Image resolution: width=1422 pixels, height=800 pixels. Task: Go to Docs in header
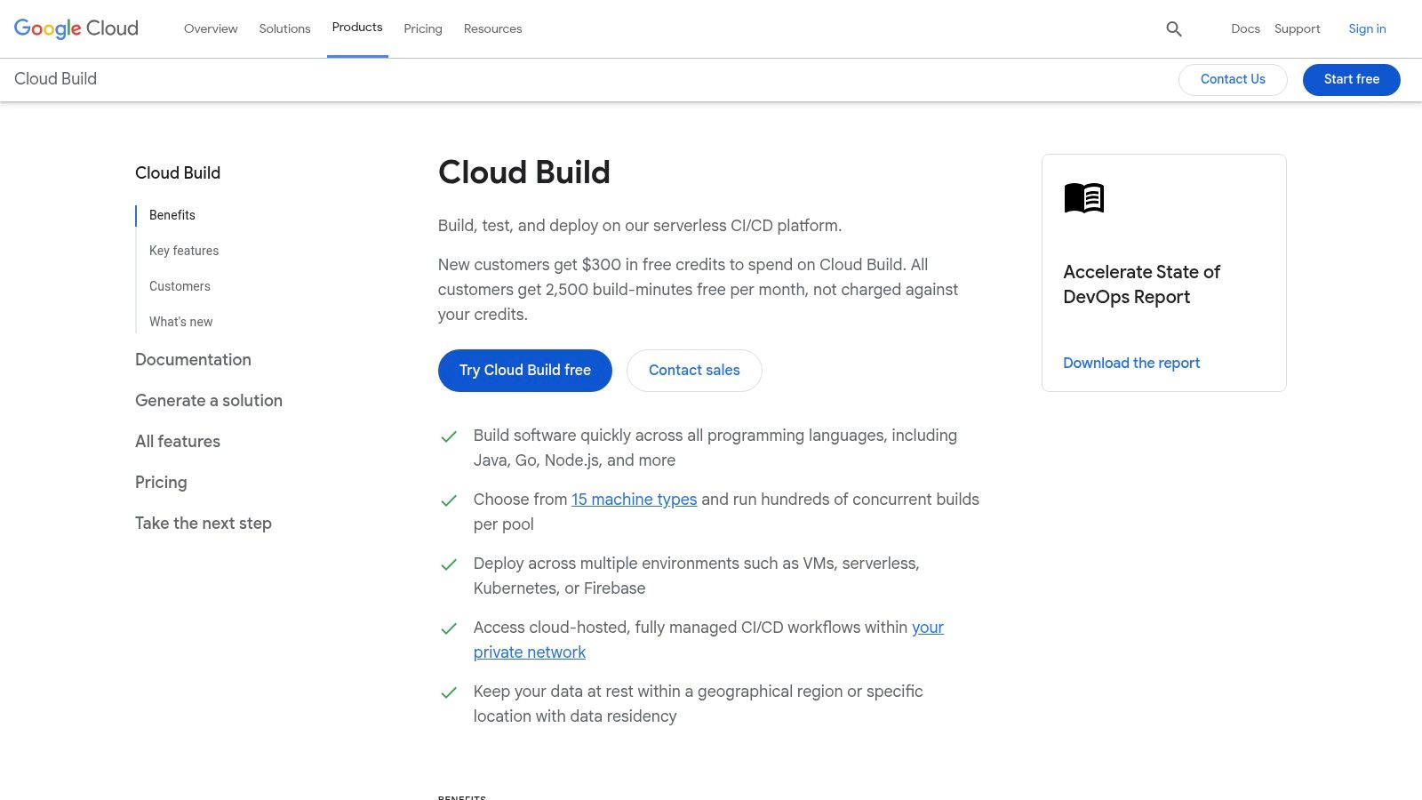point(1245,28)
